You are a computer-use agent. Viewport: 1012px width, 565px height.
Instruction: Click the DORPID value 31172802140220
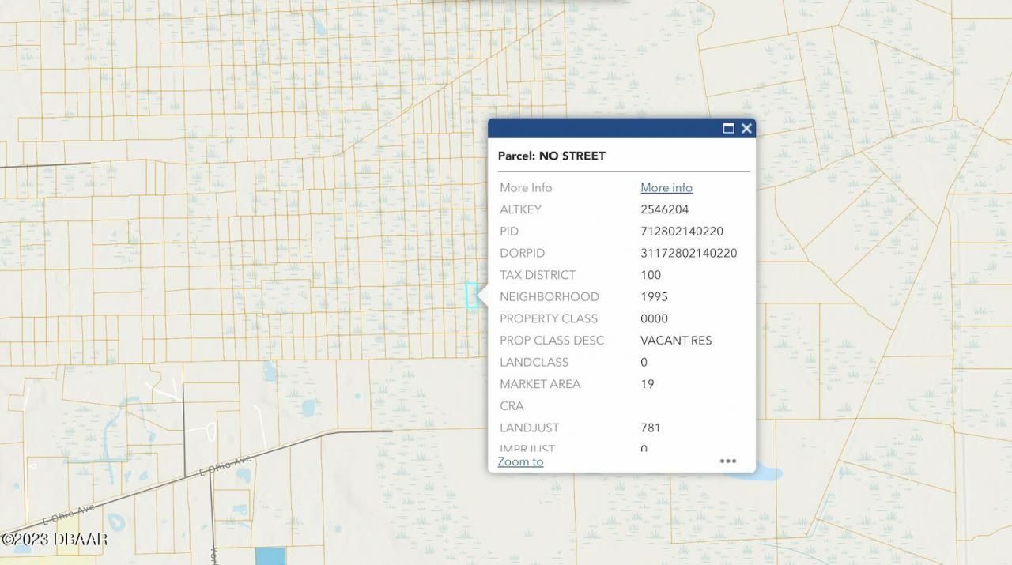pos(688,253)
